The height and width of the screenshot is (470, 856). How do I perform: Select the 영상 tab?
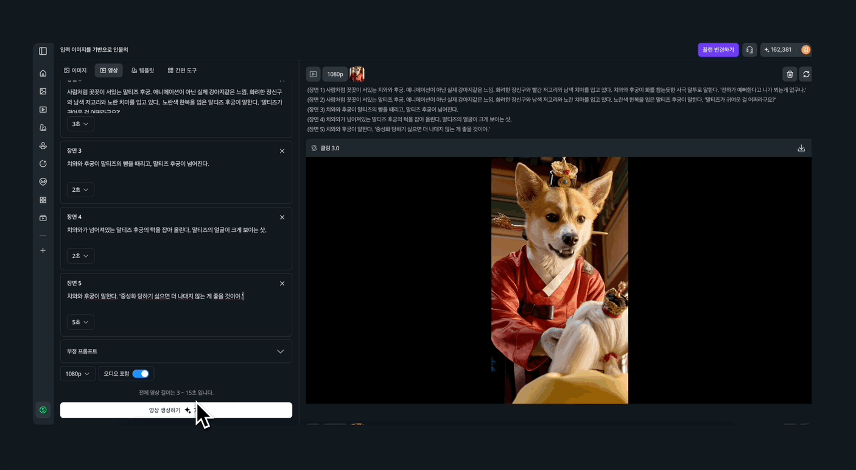click(109, 71)
